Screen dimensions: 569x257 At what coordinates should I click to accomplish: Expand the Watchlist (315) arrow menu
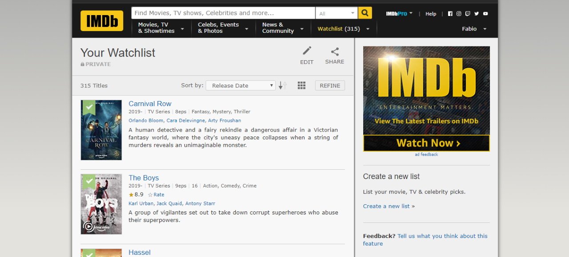point(368,29)
